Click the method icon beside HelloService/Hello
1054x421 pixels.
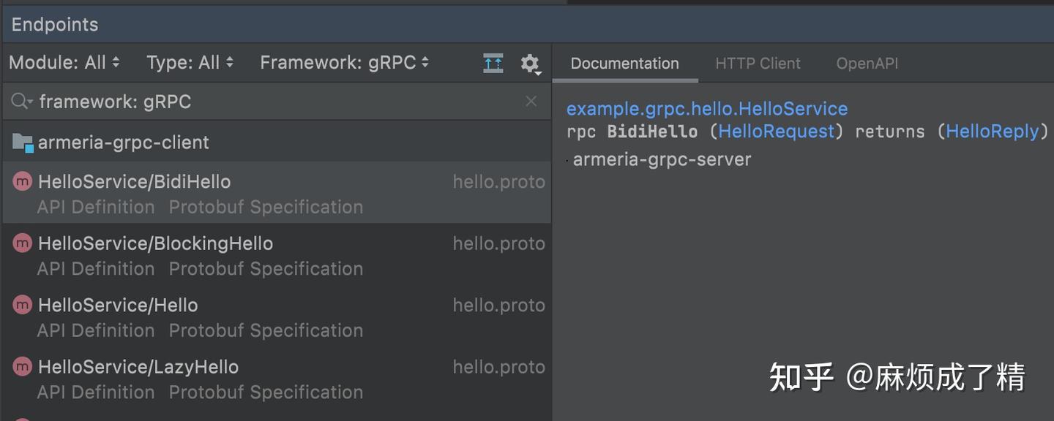tap(23, 305)
